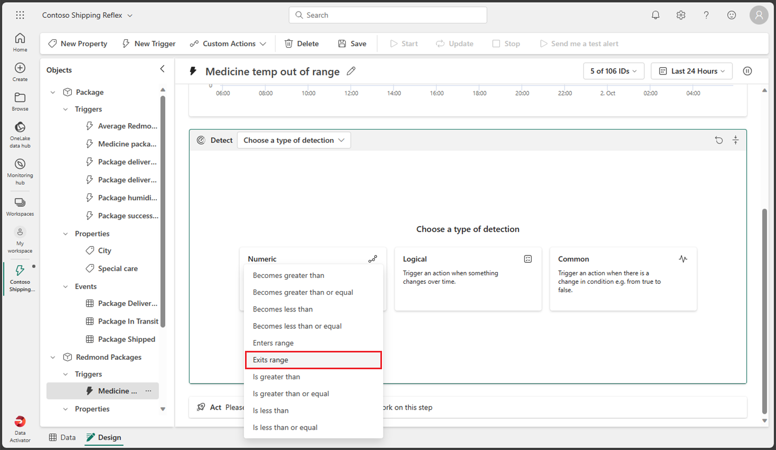Viewport: 776px width, 450px height.
Task: Collapse the Package object node
Action: pyautogui.click(x=52, y=92)
